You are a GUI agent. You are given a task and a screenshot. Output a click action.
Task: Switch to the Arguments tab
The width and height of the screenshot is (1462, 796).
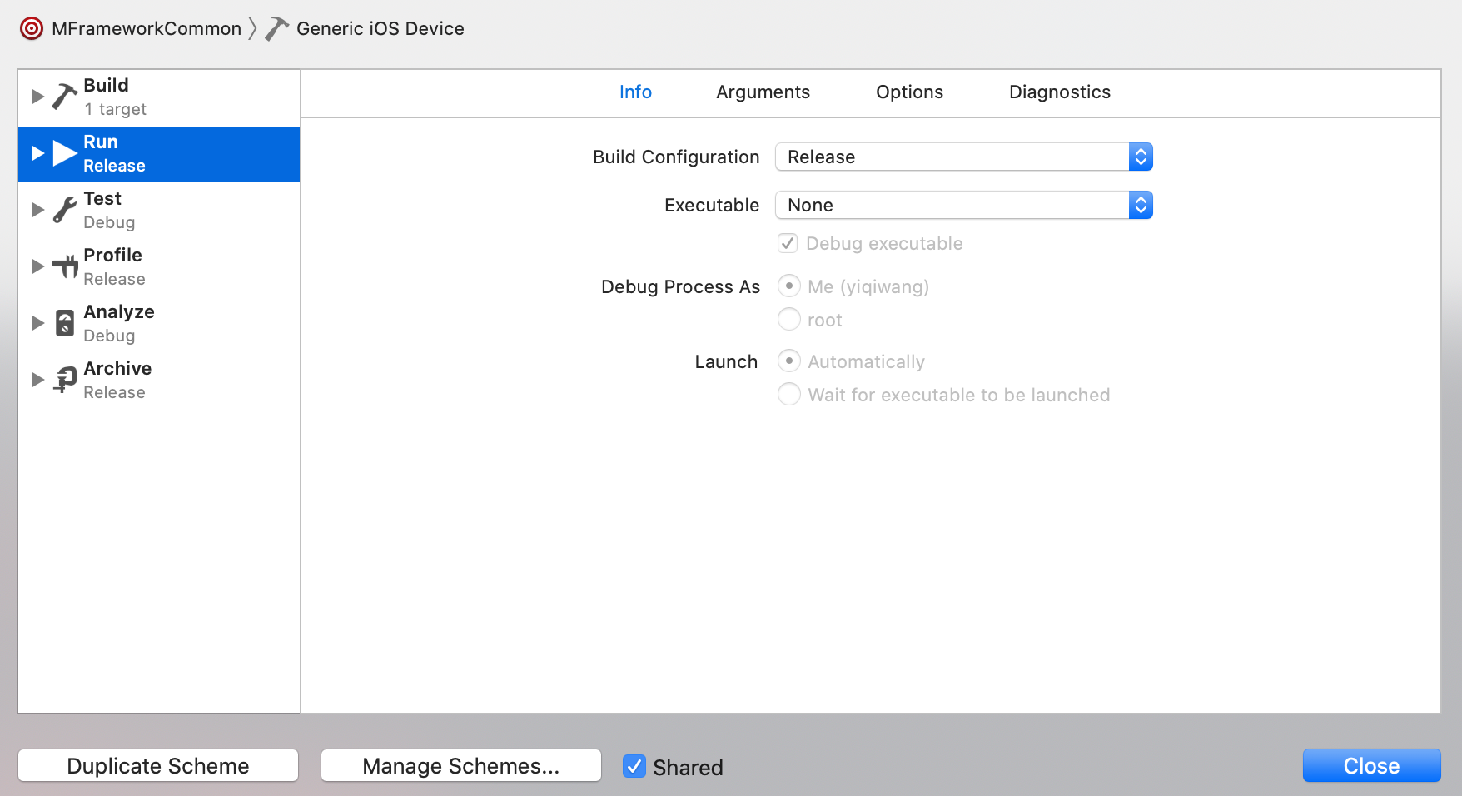(763, 92)
